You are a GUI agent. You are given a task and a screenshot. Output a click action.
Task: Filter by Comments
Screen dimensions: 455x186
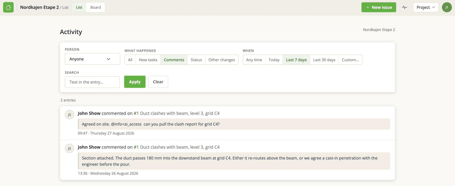[174, 60]
